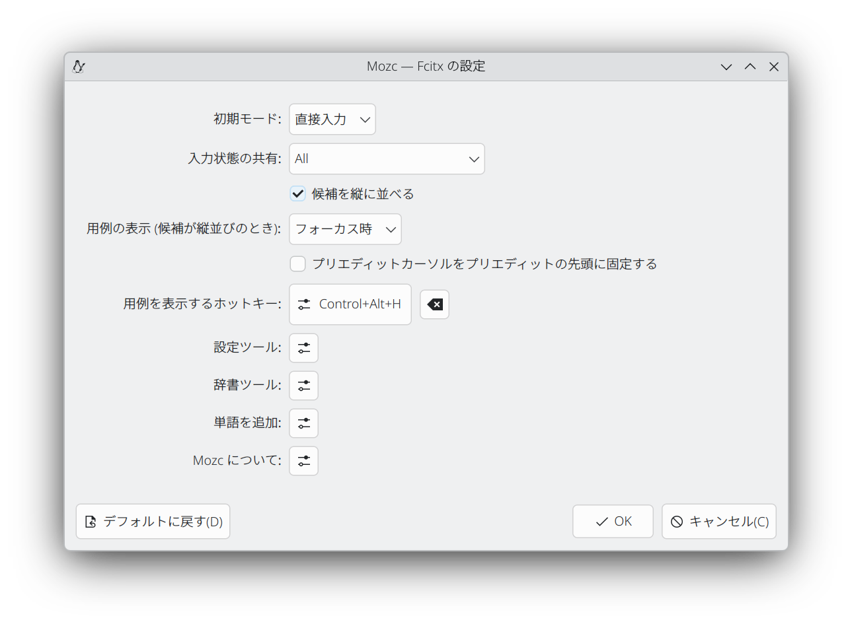This screenshot has height=626, width=852.
Task: Open the Mozc について icon button
Action: pos(303,461)
